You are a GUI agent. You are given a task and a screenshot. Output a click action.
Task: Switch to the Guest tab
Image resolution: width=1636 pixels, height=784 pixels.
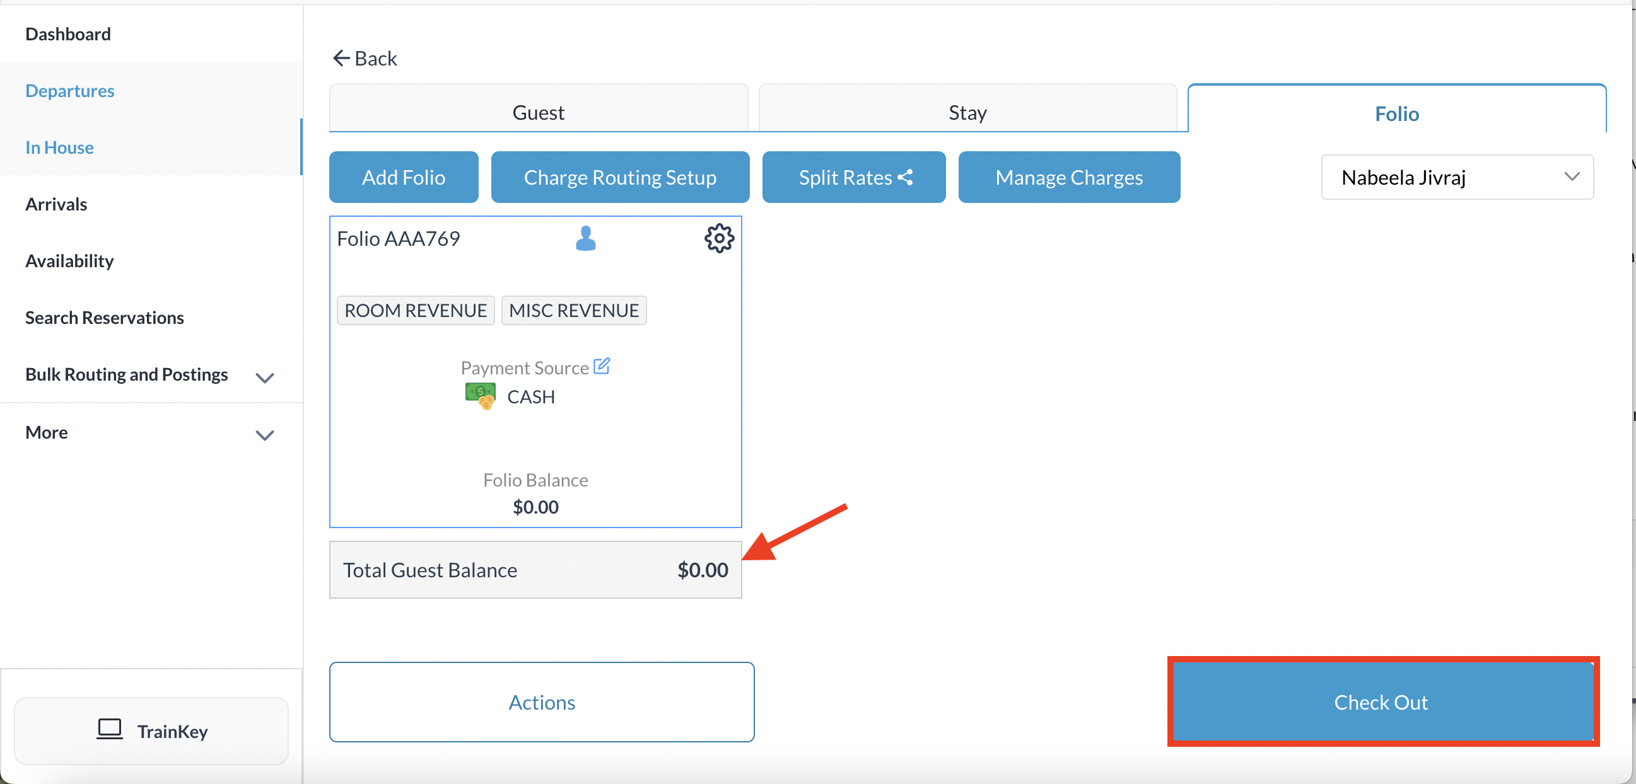click(538, 112)
